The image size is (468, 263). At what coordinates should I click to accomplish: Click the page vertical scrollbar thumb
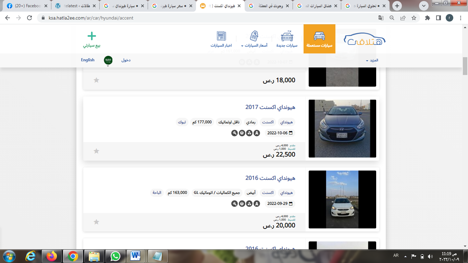[x=465, y=66]
